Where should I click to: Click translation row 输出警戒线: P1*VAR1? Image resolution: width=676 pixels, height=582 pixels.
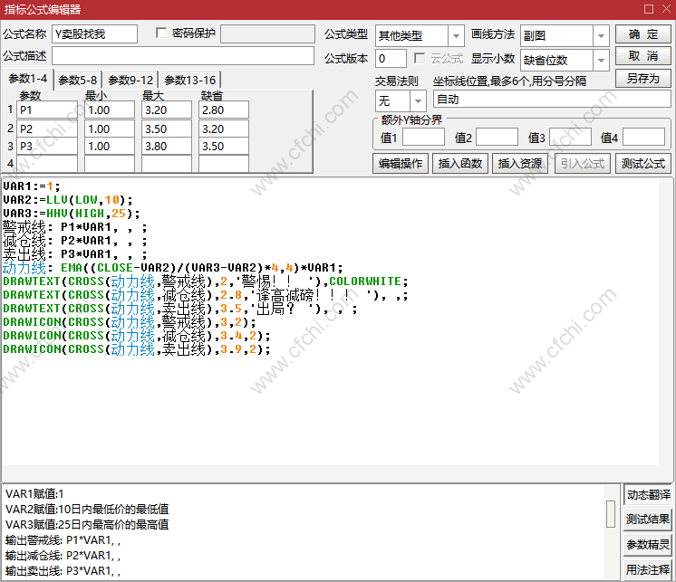(63, 540)
